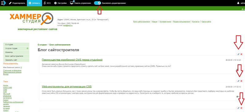Select the Adobe tag

point(6,85)
